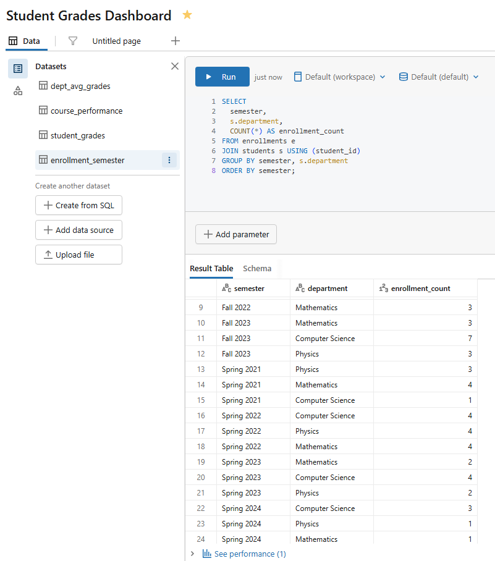Open the See performance (1) link

pyautogui.click(x=250, y=554)
